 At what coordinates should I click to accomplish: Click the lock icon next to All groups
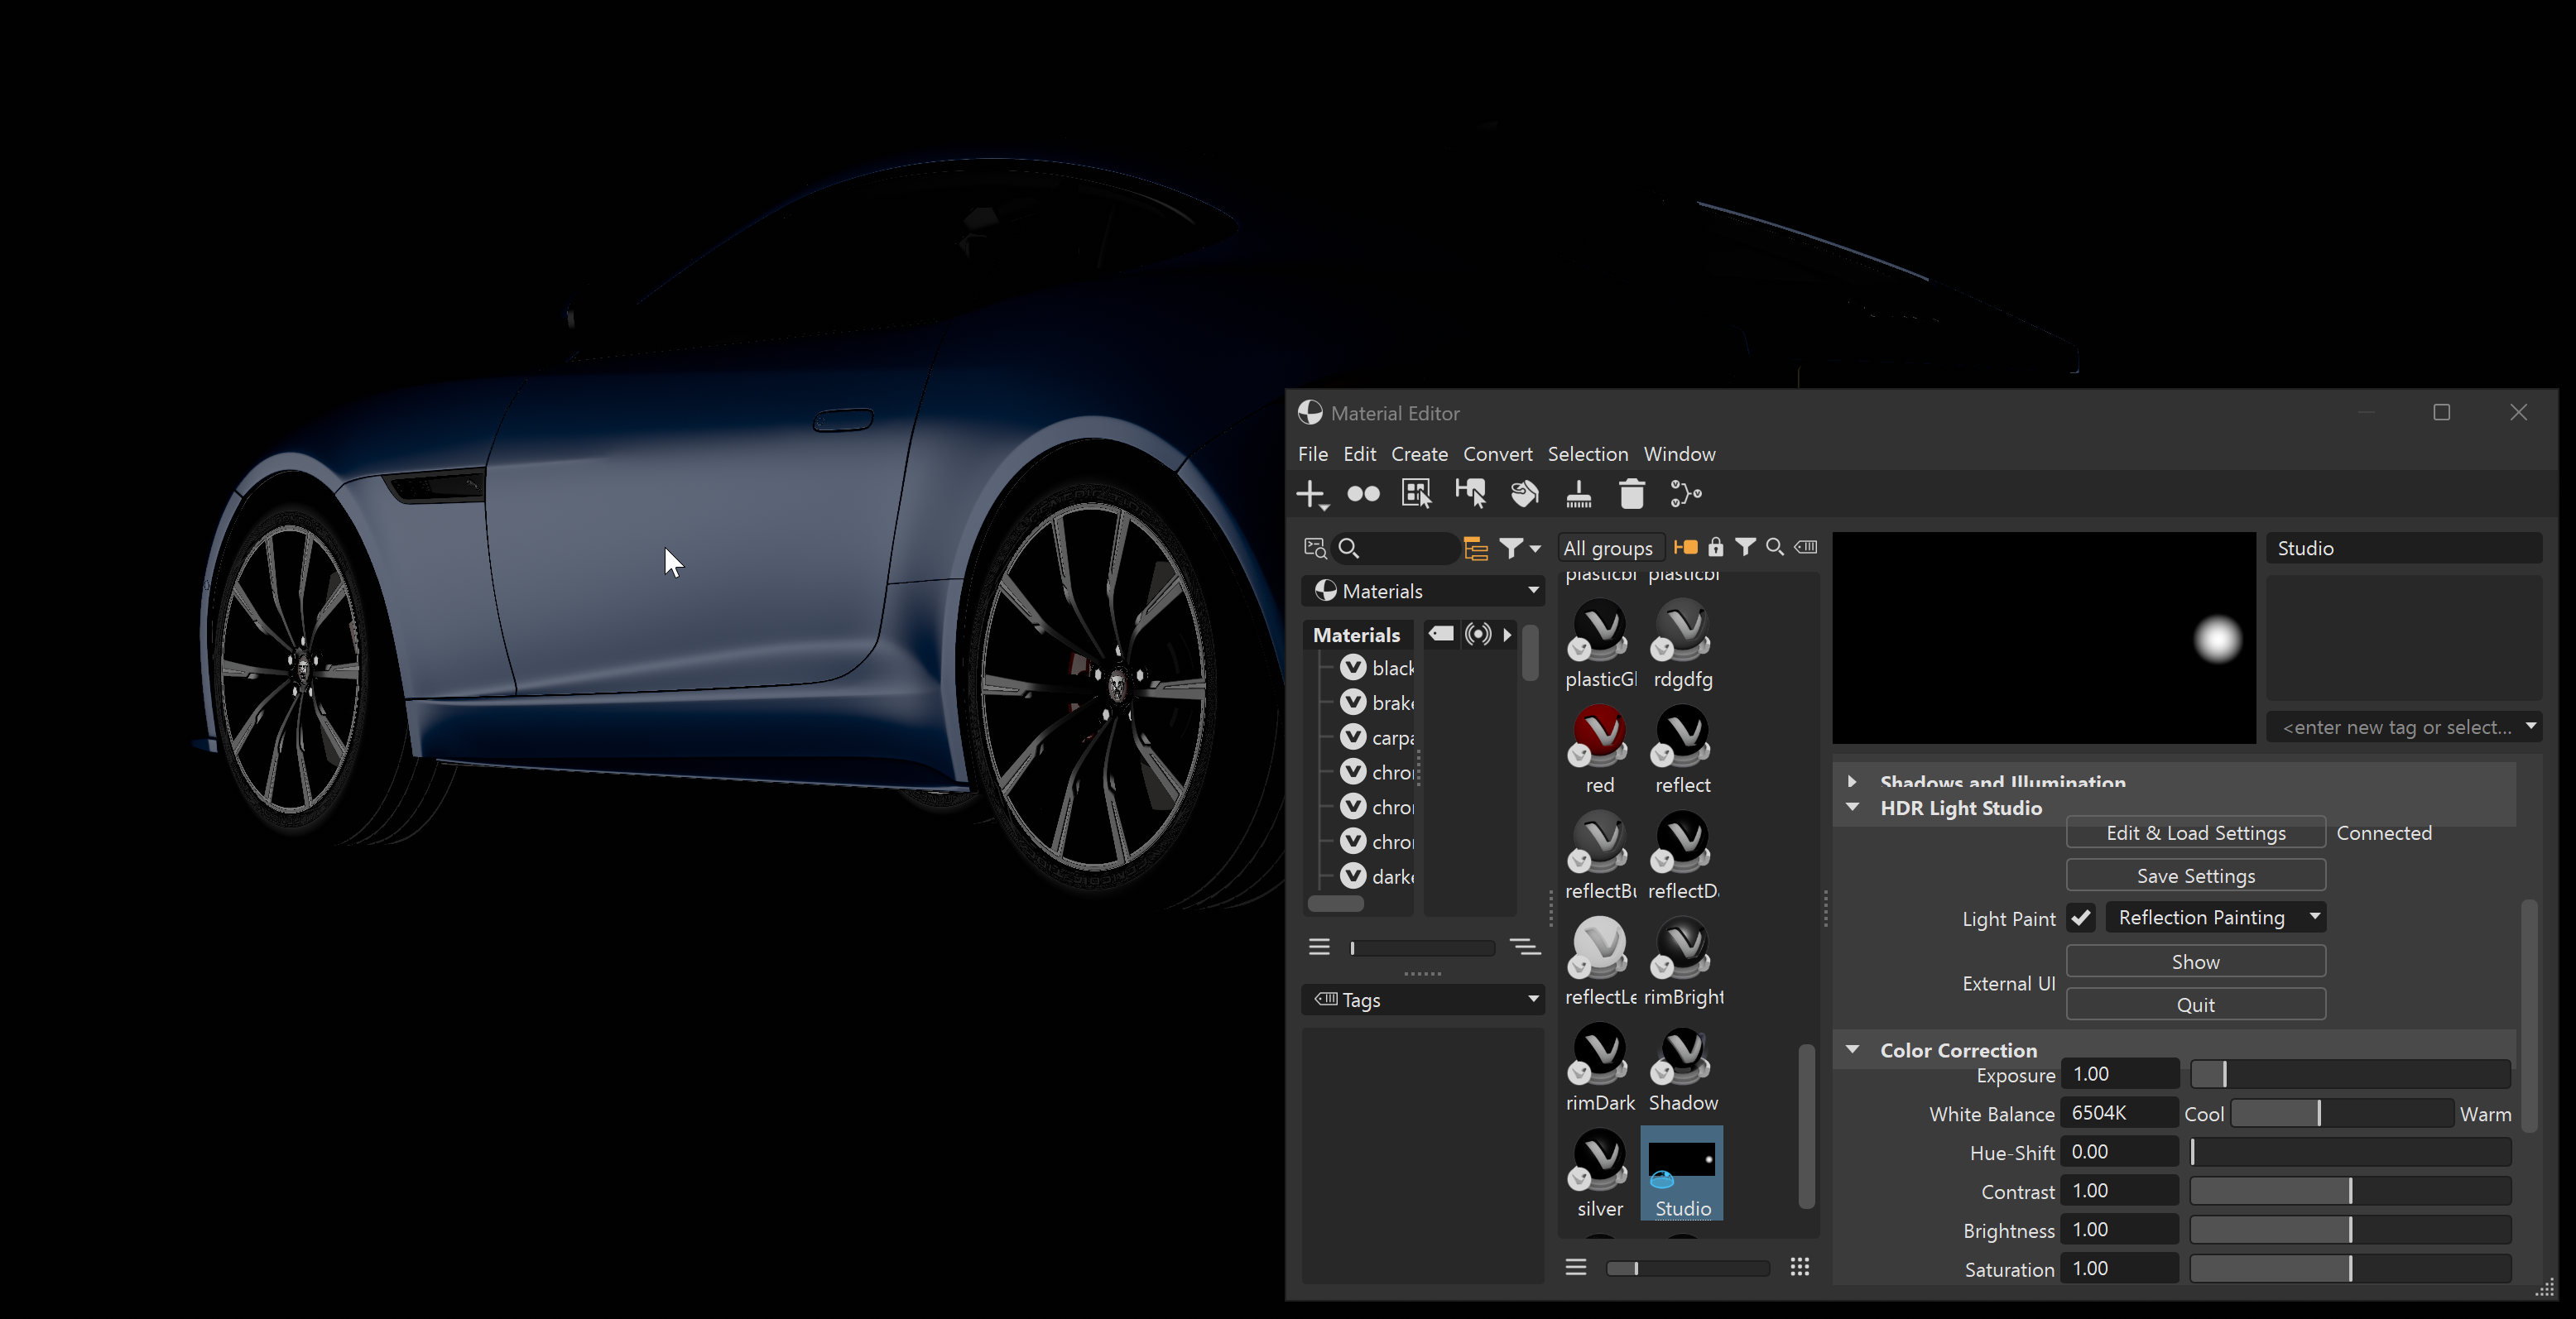(x=1716, y=548)
